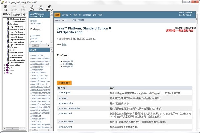Expand the org tree node
Image resolution: width=200 pixels, height=133 pixels.
(4, 73)
